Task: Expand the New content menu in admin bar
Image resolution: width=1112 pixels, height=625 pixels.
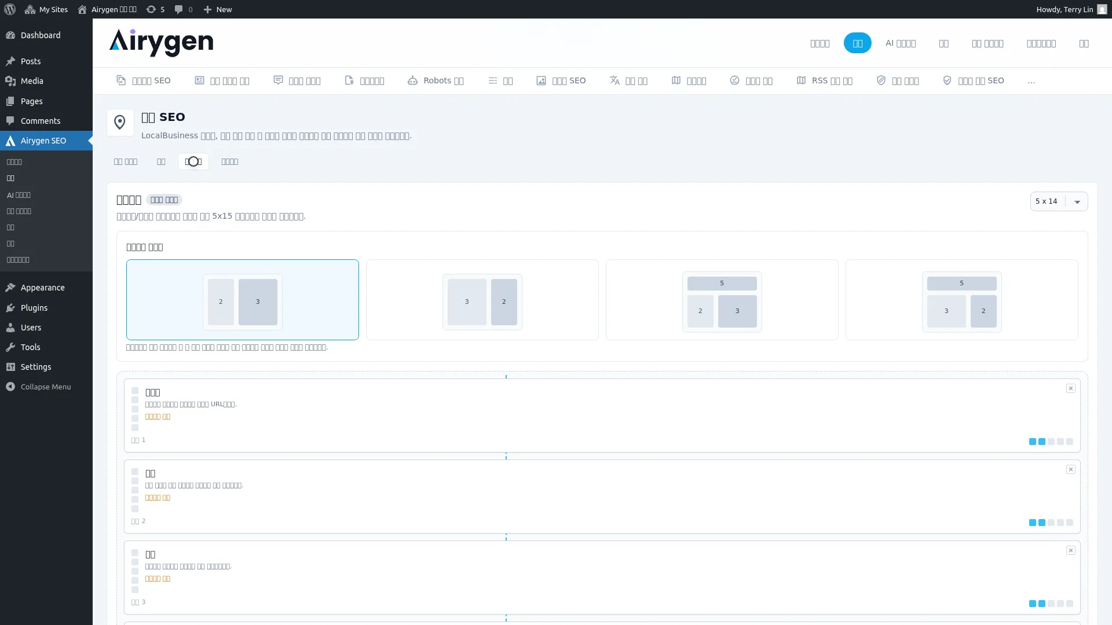Action: click(218, 9)
